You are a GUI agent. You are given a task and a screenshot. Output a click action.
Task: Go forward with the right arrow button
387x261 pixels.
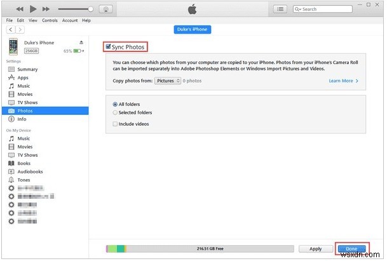(20, 30)
